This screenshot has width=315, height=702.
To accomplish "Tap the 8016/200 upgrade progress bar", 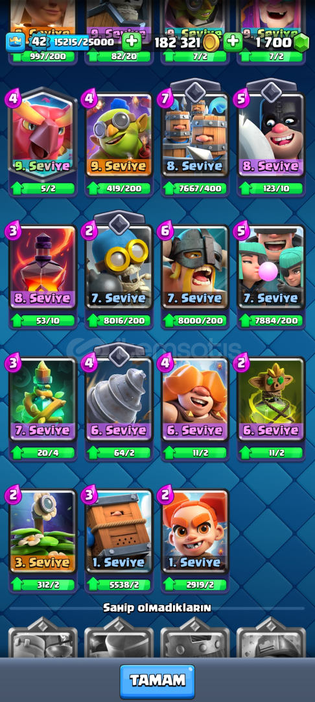I will 119,320.
